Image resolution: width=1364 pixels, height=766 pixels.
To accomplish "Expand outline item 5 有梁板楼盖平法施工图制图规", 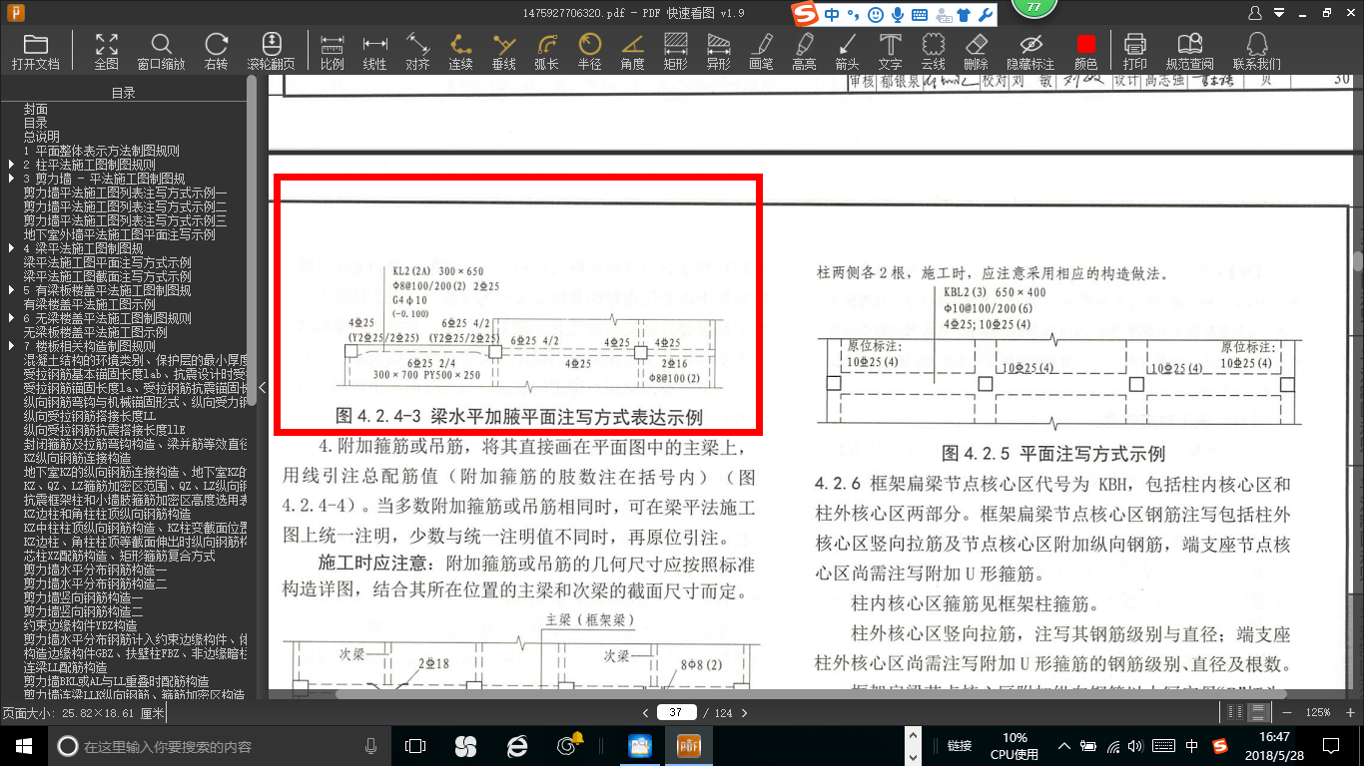I will [x=12, y=290].
